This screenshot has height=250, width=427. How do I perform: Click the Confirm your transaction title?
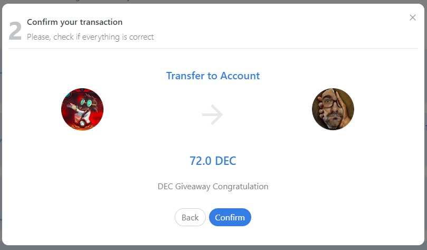coord(74,22)
